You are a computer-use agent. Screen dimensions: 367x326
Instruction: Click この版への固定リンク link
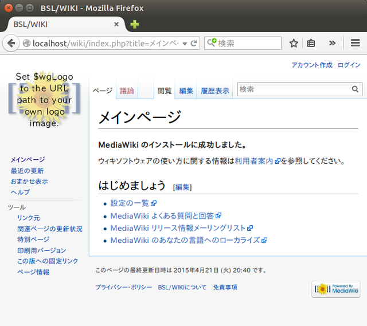48,261
